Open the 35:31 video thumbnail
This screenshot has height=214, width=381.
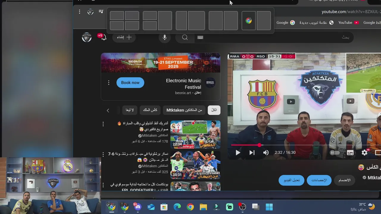coord(195,165)
